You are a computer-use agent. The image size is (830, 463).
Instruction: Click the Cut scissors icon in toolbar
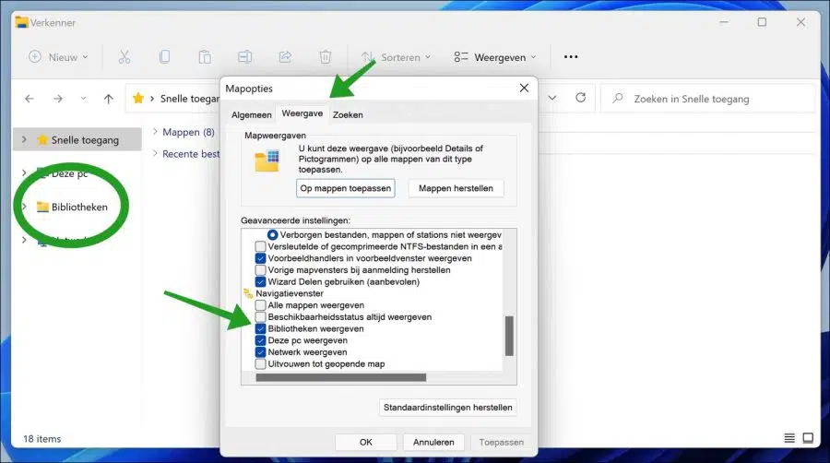pyautogui.click(x=125, y=57)
